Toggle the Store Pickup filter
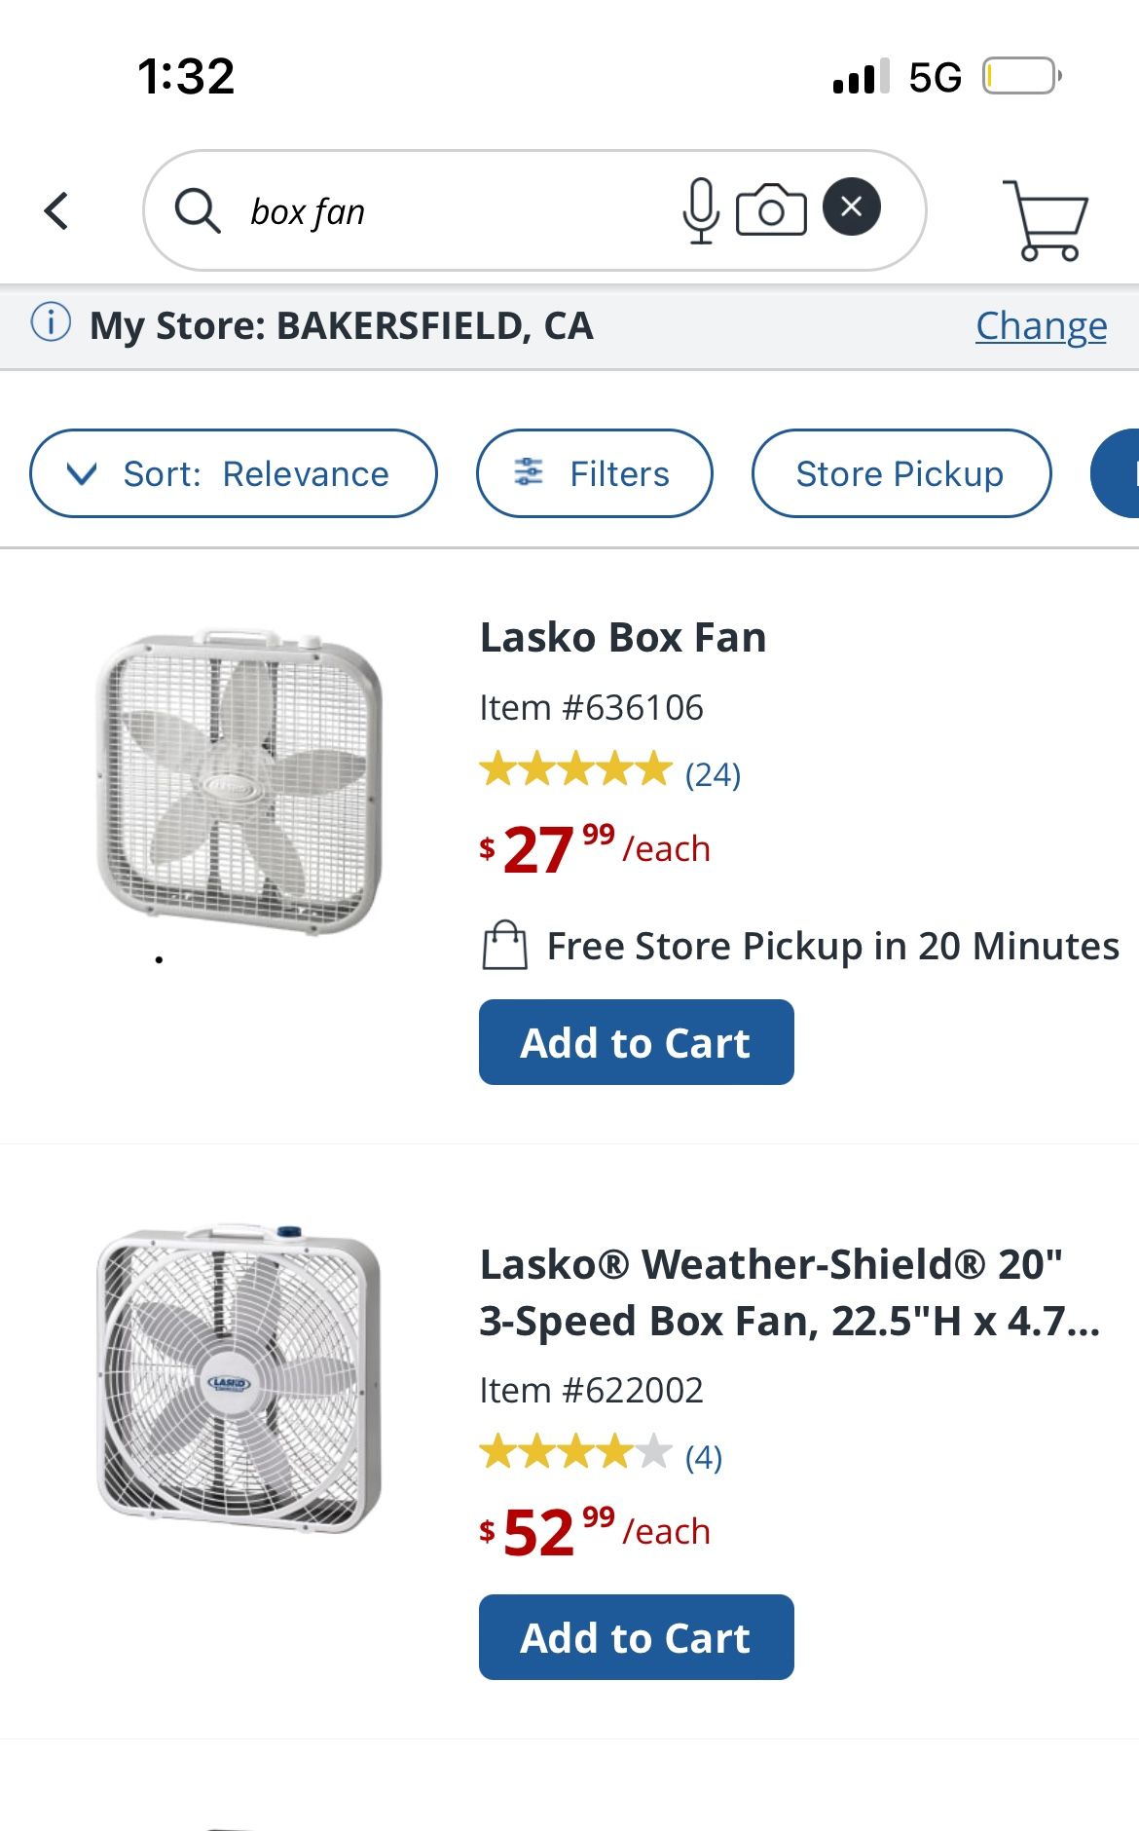 click(x=900, y=473)
